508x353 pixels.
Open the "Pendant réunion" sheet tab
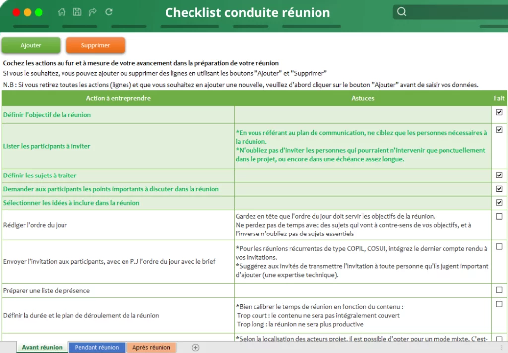pos(97,347)
